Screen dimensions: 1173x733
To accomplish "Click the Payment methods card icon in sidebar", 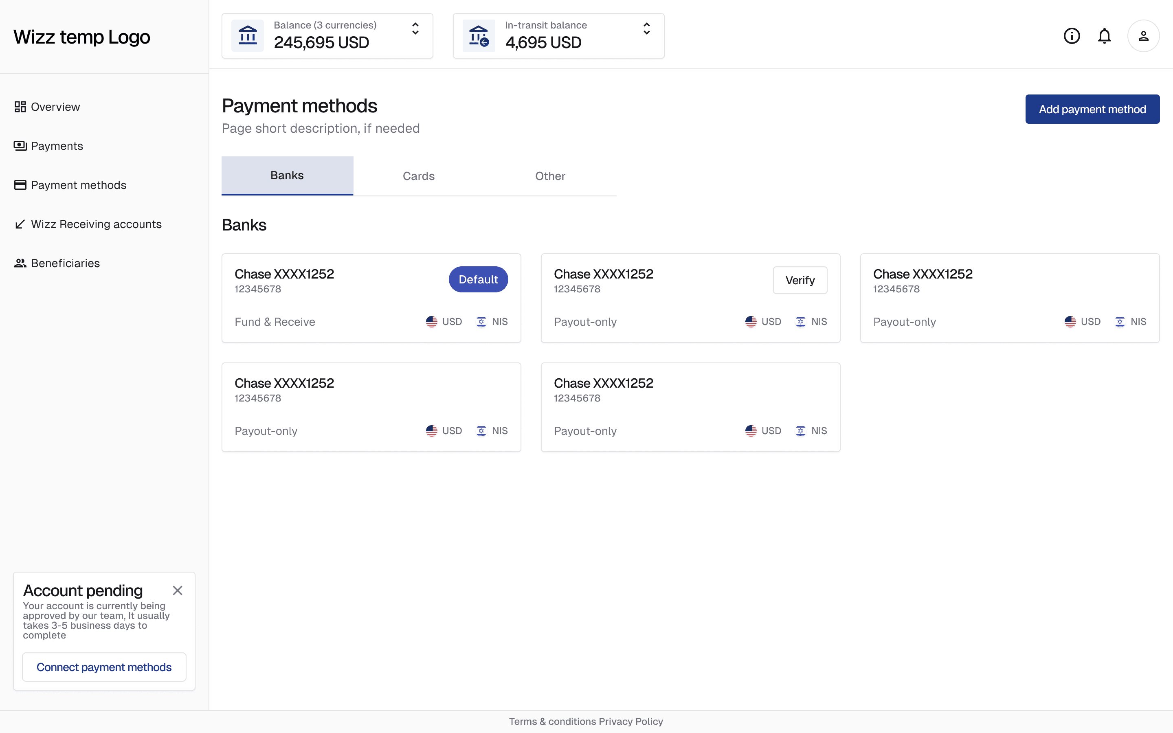I will (x=20, y=185).
